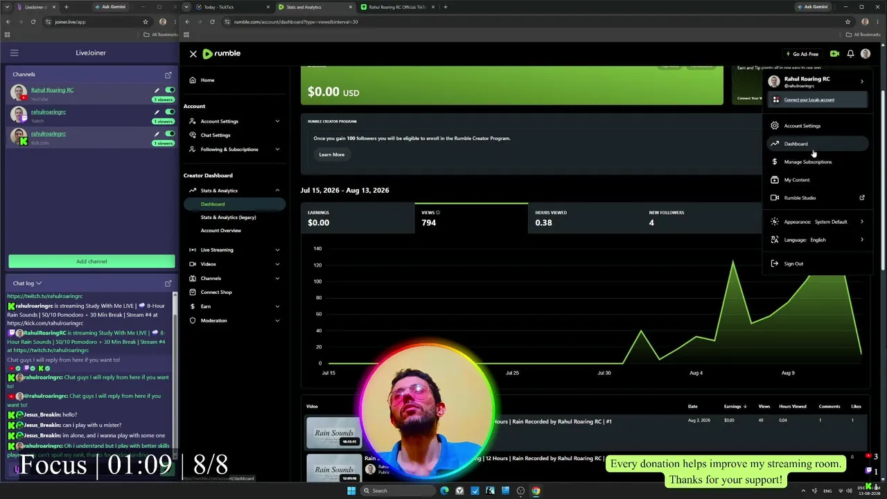The image size is (887, 499).
Task: Collapse the Stats & Analytics section
Action: (234, 191)
